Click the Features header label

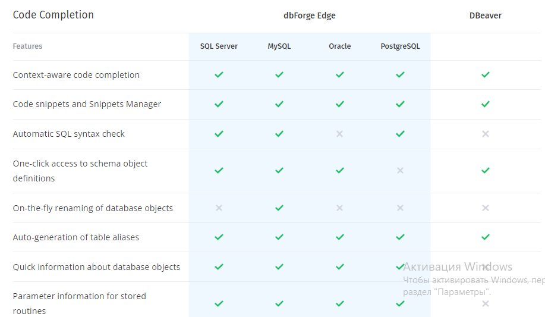click(27, 46)
